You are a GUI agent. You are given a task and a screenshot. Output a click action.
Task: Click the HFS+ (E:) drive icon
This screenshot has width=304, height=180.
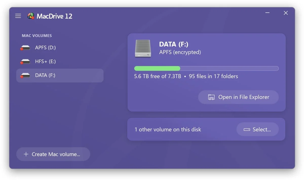25,61
